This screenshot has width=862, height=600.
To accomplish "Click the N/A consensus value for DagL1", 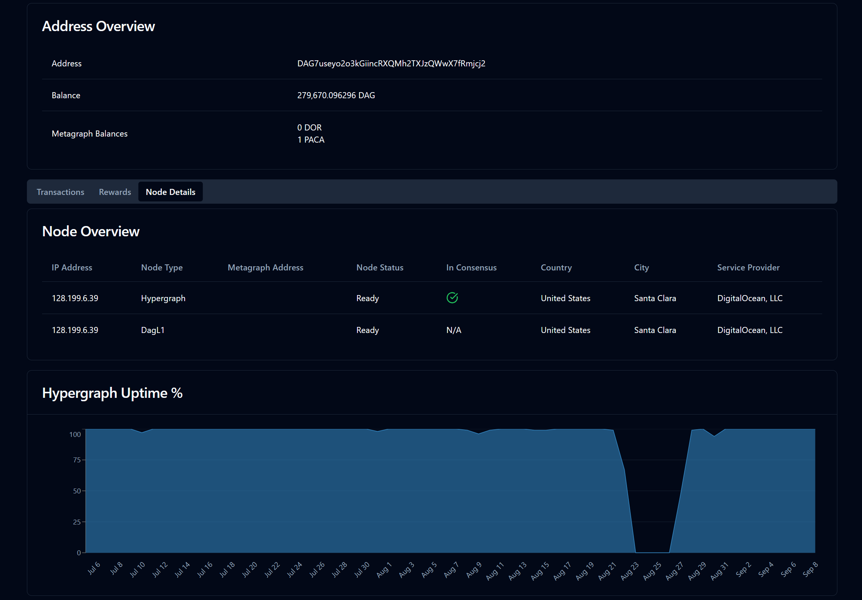I will pos(453,330).
